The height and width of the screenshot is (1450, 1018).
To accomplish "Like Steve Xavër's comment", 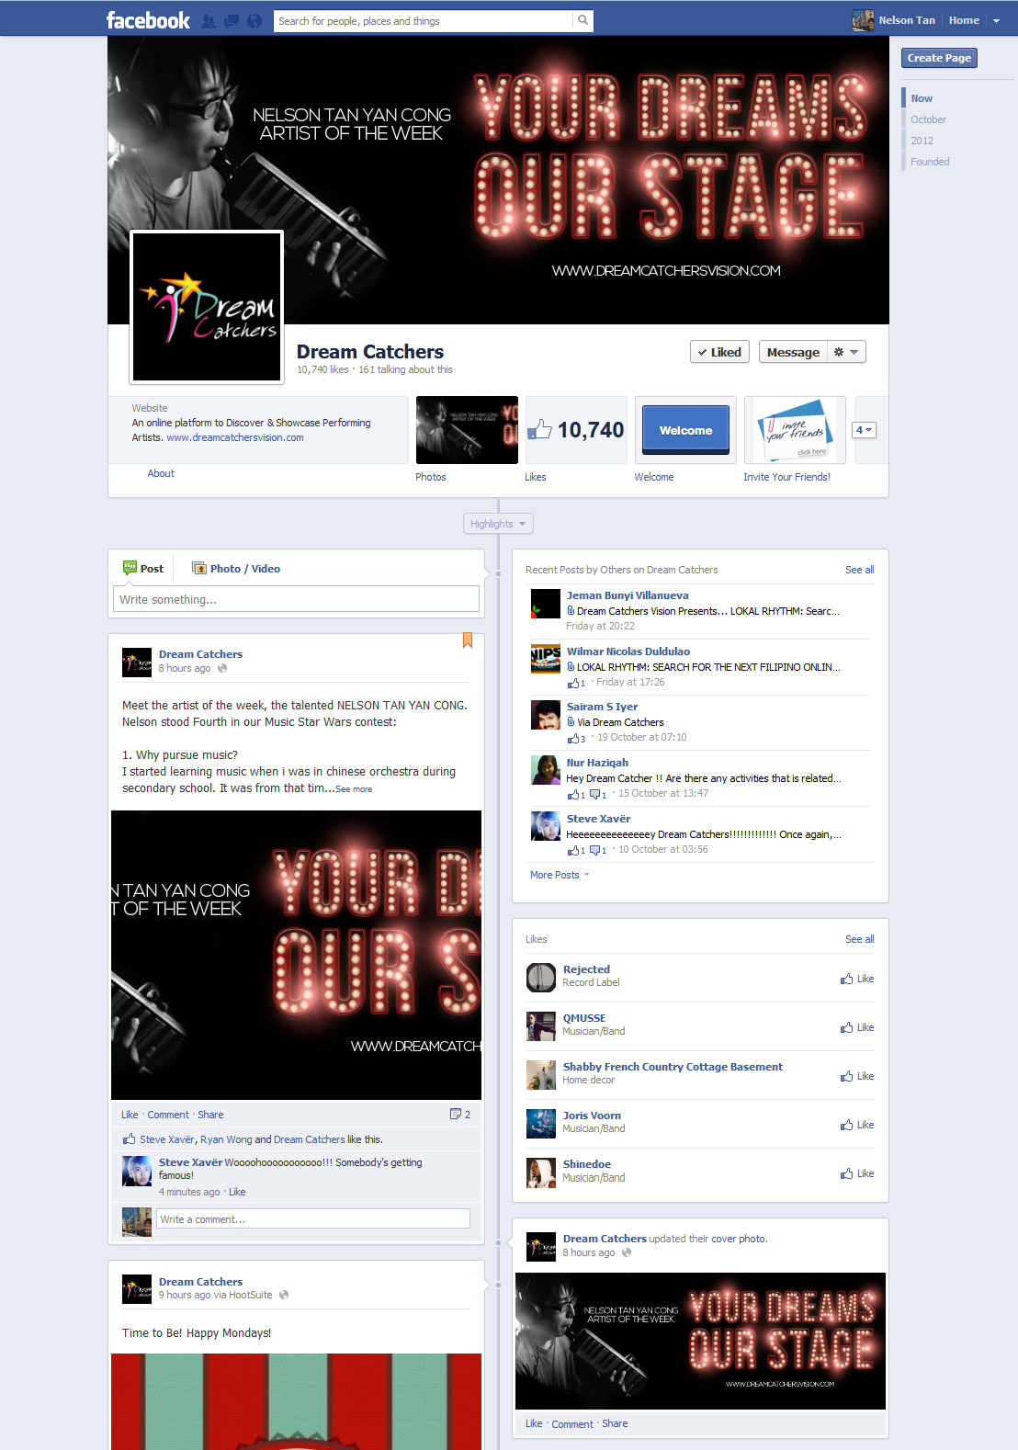I will [237, 1192].
